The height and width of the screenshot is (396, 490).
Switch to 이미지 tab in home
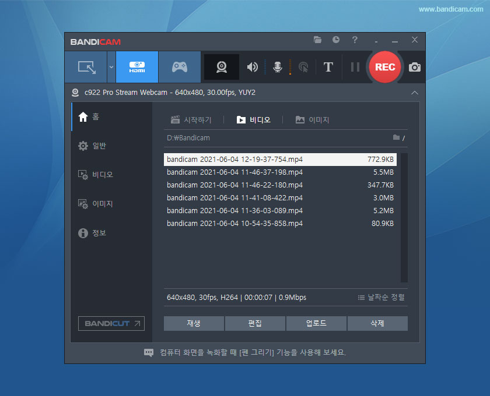tap(312, 120)
